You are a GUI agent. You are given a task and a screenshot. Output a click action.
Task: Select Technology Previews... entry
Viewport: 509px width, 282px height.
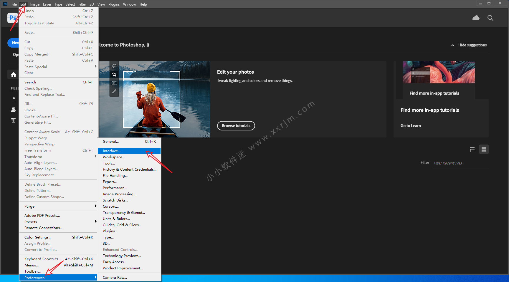(x=129, y=256)
